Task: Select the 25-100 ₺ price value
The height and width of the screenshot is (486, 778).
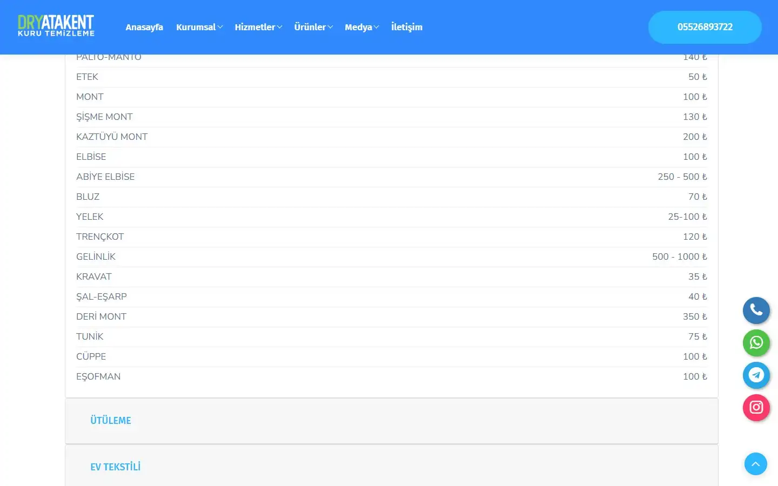Action: click(688, 217)
